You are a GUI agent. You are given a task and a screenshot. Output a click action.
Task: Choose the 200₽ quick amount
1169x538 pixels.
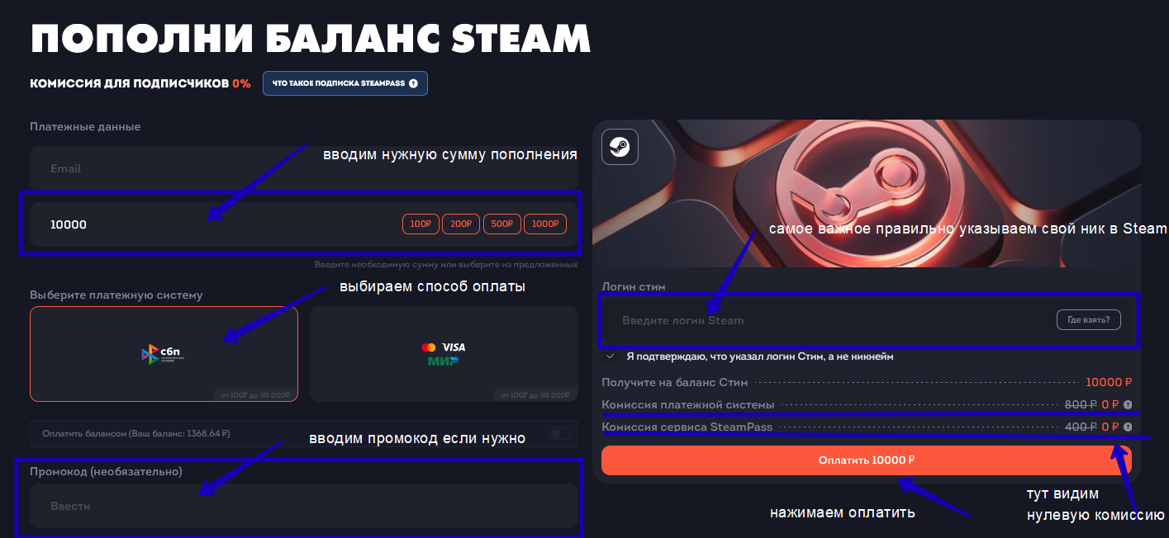point(461,224)
